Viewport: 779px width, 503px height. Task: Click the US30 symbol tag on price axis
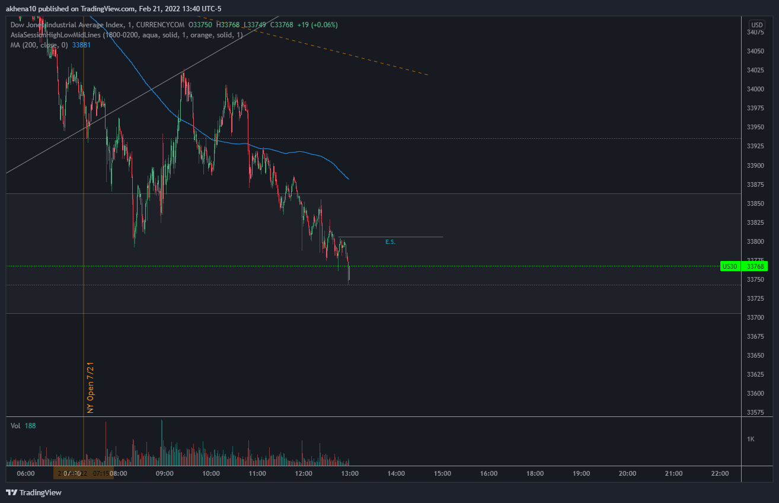tap(729, 266)
